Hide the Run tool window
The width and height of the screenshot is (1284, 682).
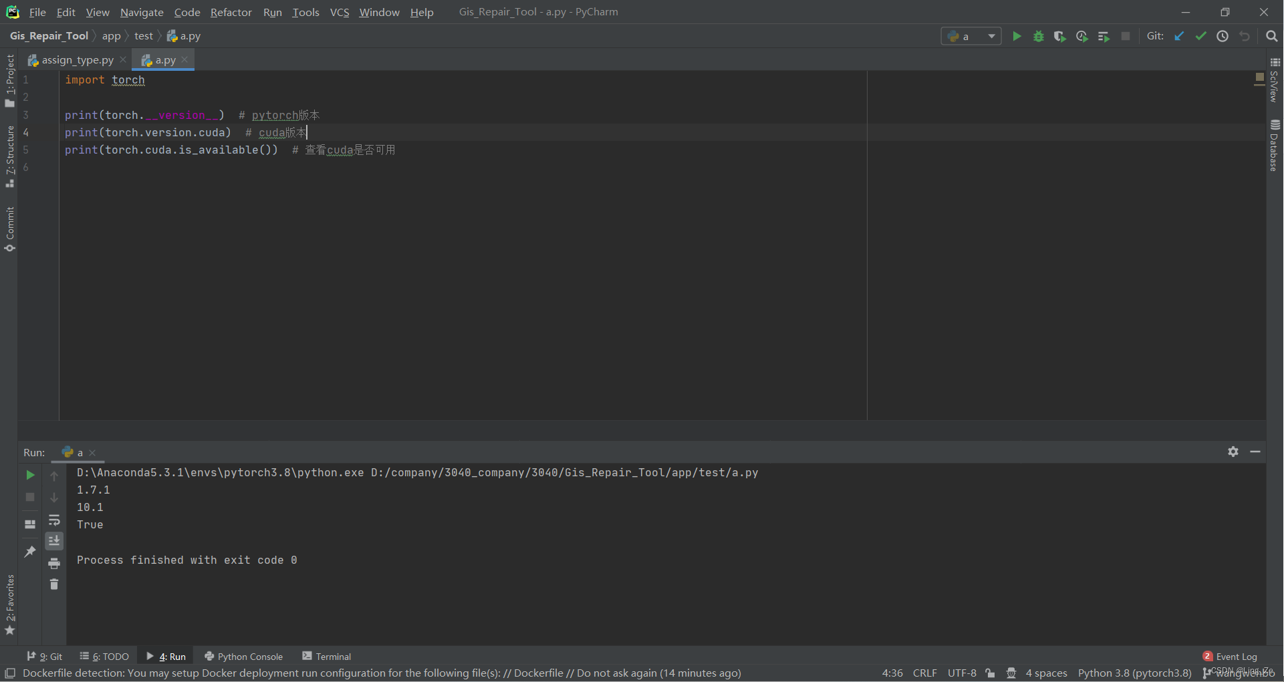pyautogui.click(x=1255, y=452)
